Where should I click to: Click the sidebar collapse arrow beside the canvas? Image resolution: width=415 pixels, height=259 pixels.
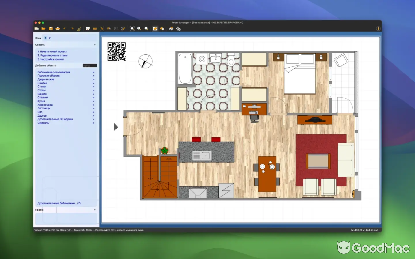click(x=116, y=127)
